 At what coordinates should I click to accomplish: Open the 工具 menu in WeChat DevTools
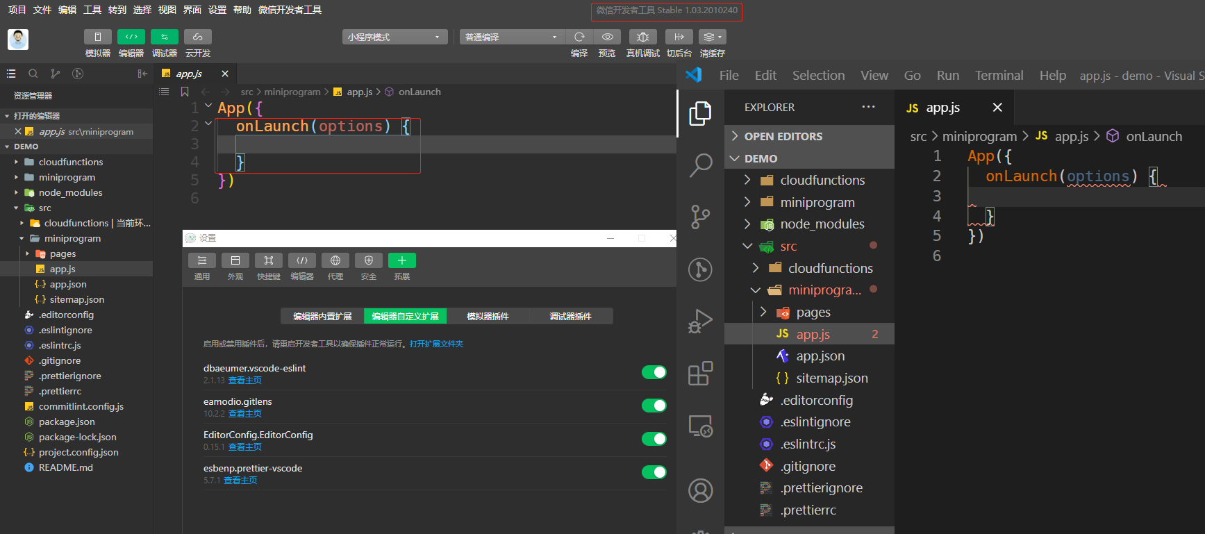pyautogui.click(x=92, y=10)
